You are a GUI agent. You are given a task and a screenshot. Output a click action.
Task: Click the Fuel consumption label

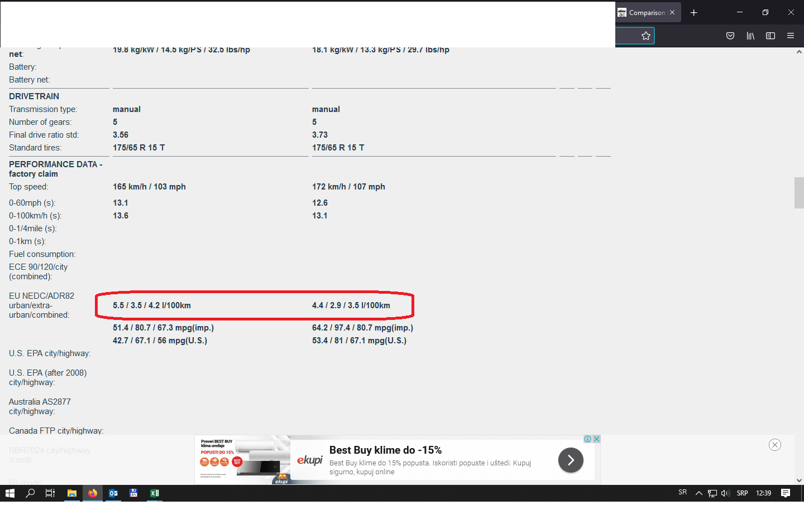42,254
